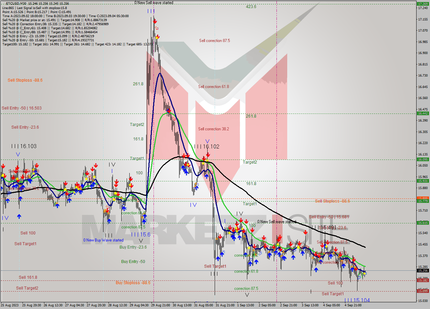Click the '3 Sep 13:00' time axis label
Viewport: 430px width, 309px height.
click(310, 305)
